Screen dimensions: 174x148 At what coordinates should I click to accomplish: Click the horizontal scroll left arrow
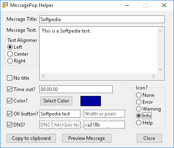click(43, 76)
